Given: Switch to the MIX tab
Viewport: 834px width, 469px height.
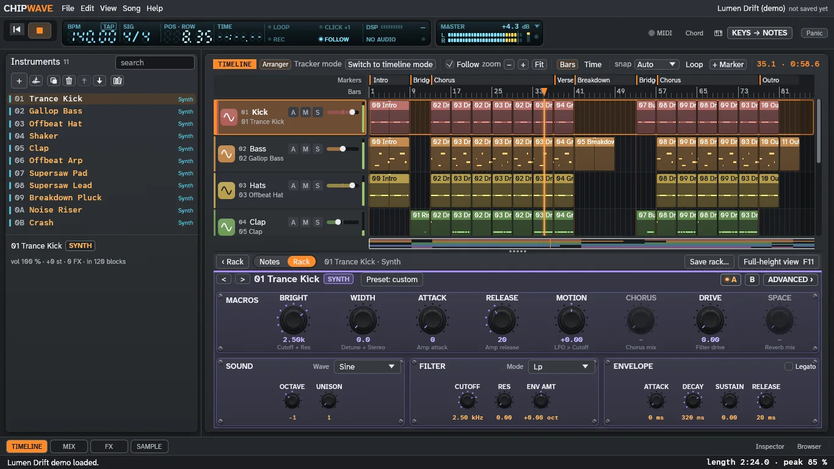Looking at the screenshot, I should pos(69,446).
